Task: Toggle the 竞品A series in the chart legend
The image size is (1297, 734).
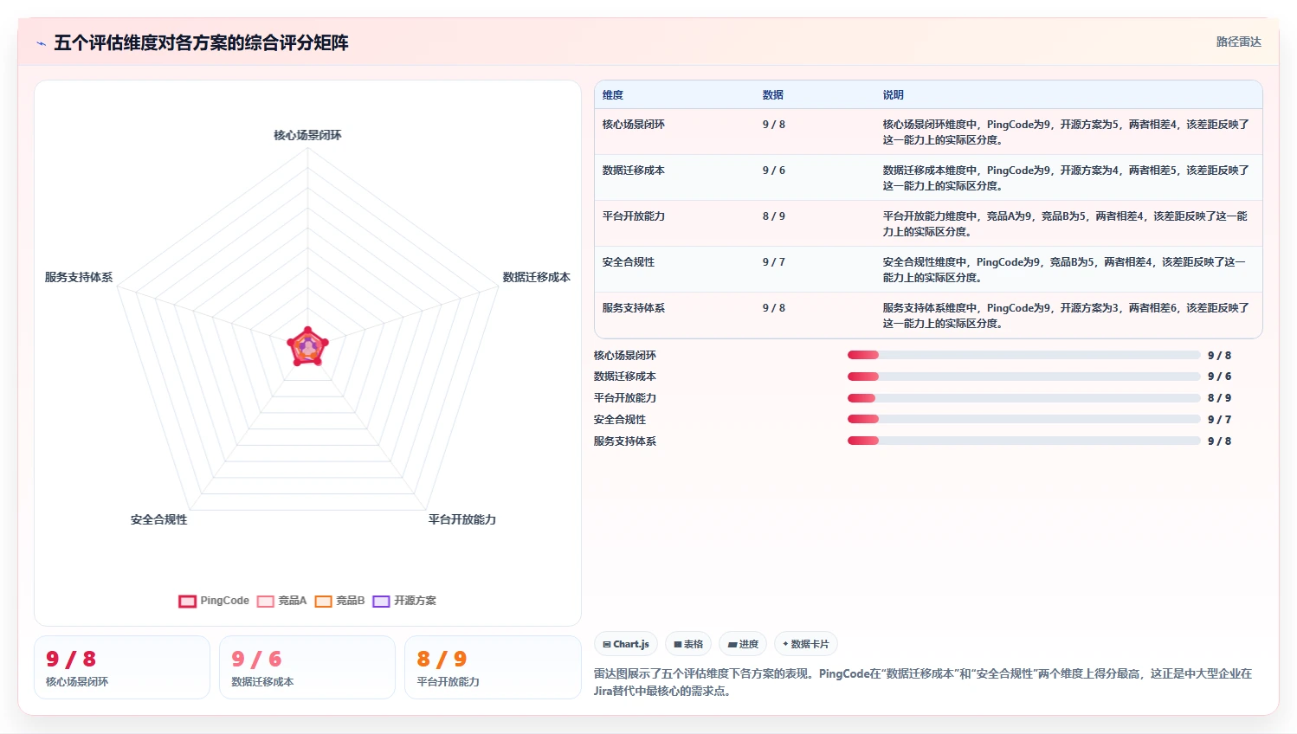Action: [281, 601]
